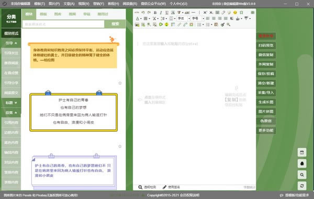Redo the last edit
314x199 pixels.
(x=149, y=13)
